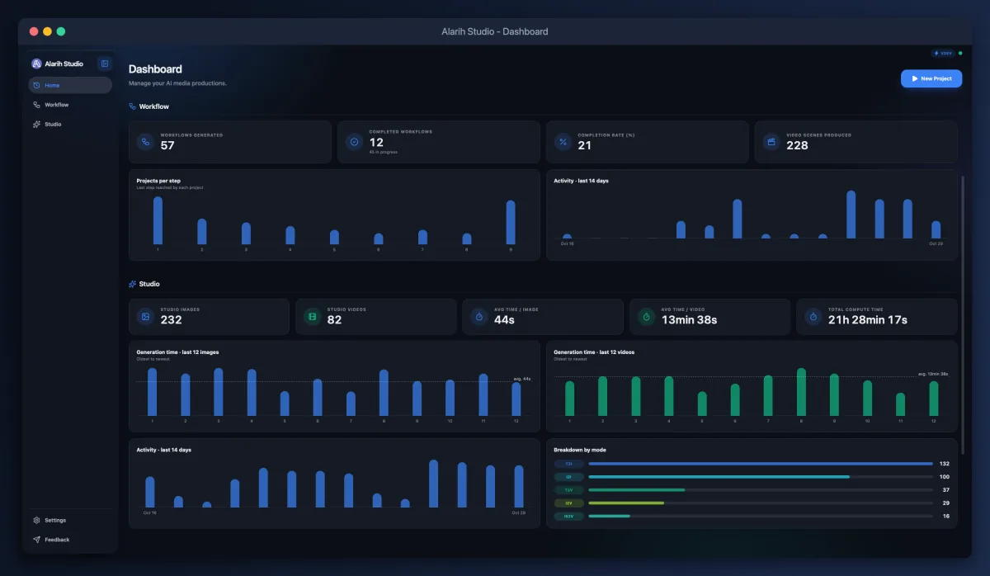990x576 pixels.
Task: Click the IS2V mode tag
Action: point(568,516)
